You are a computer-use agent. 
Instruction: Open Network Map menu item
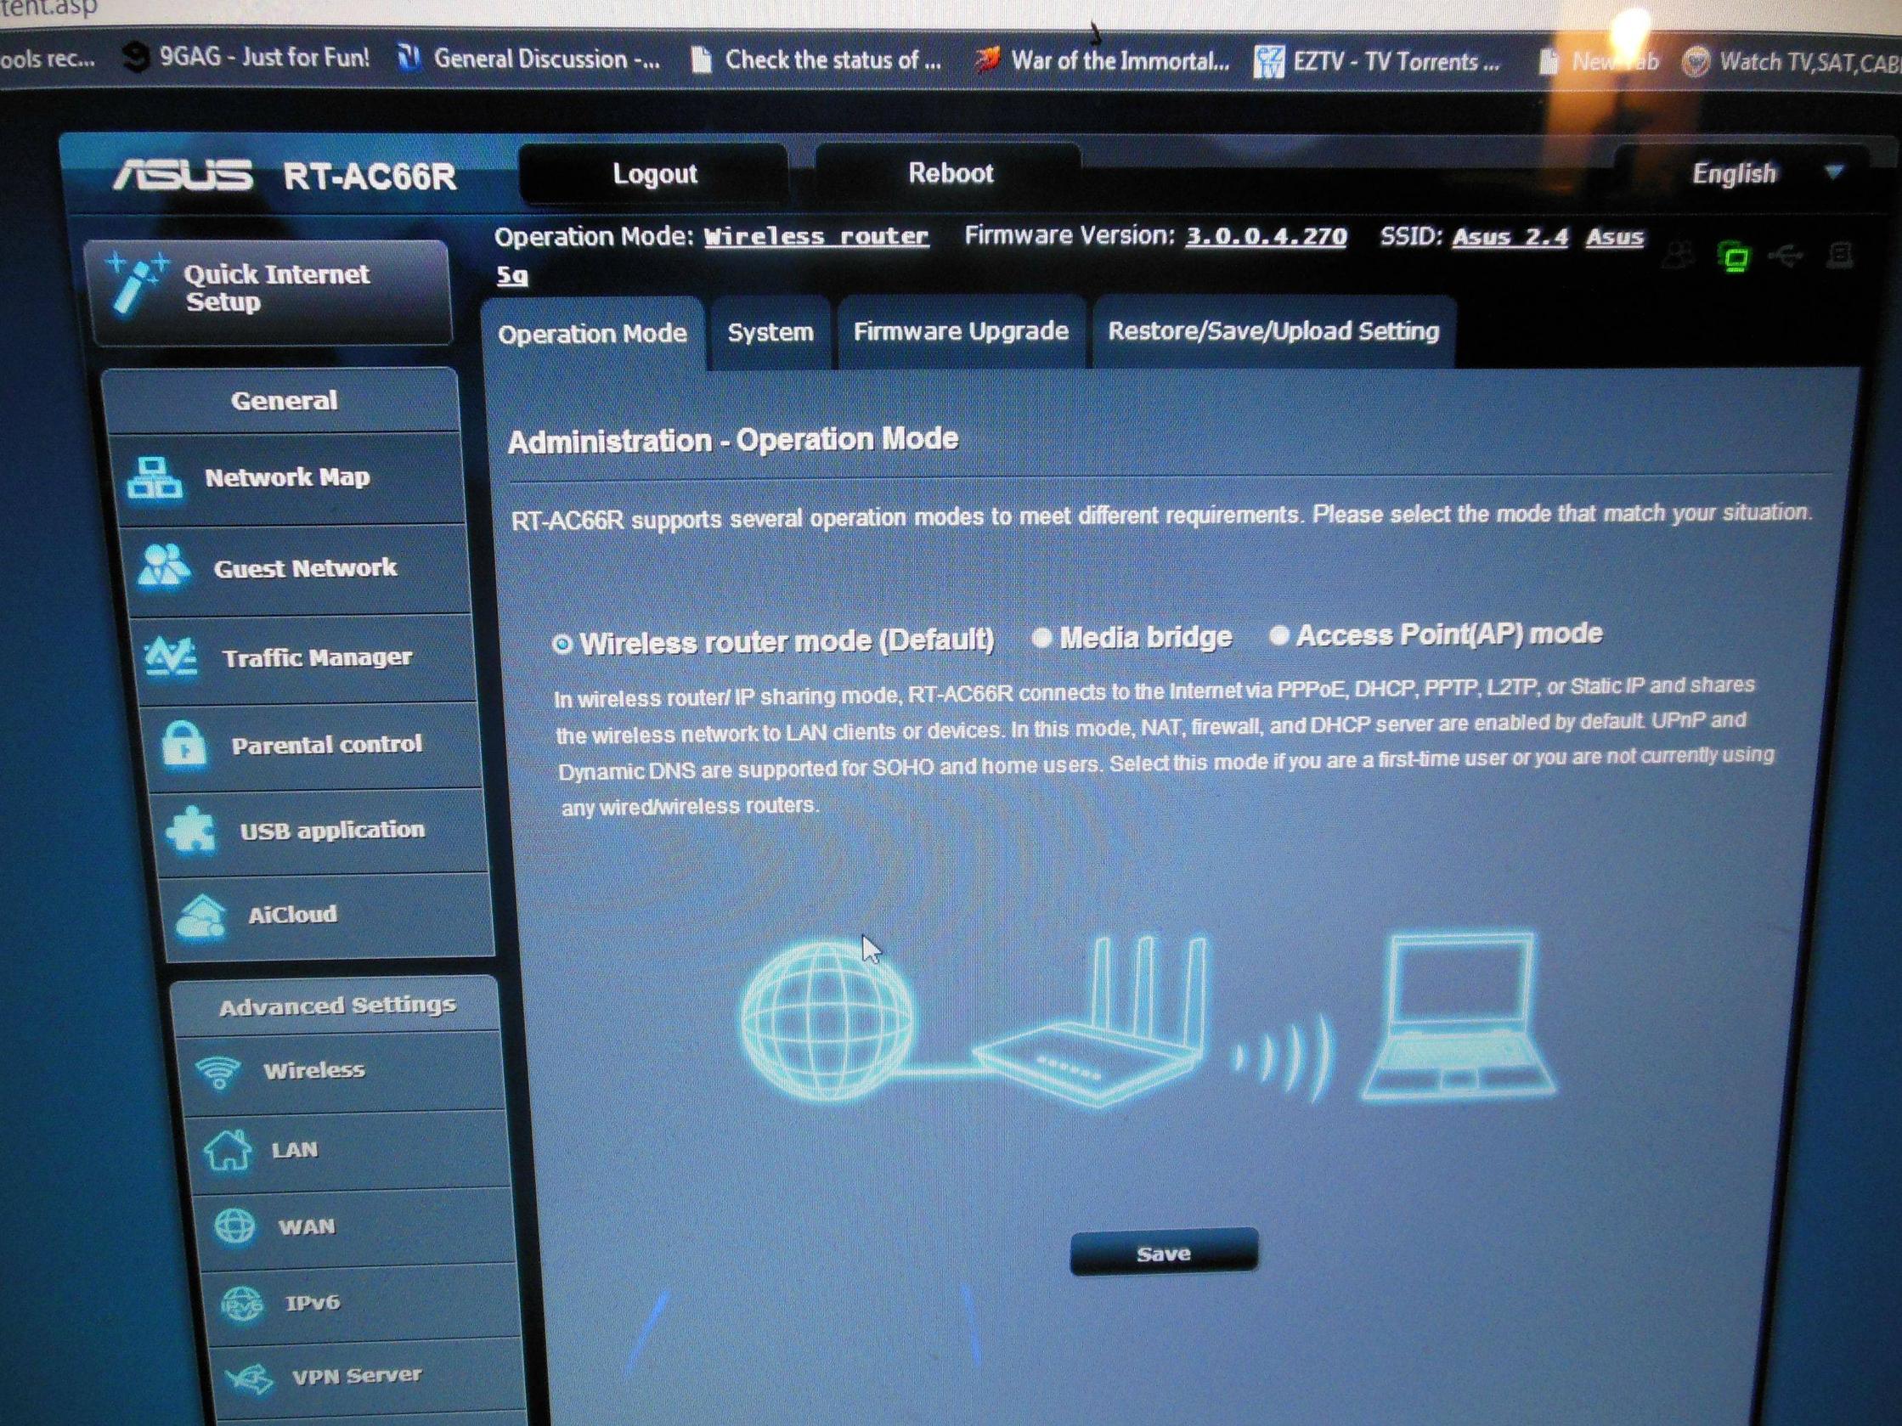click(288, 478)
